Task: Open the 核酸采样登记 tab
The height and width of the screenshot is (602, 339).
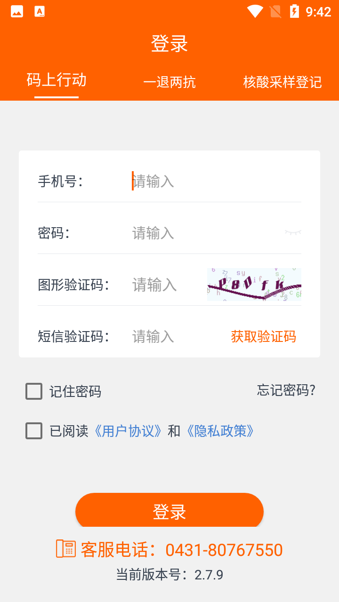Action: (282, 82)
